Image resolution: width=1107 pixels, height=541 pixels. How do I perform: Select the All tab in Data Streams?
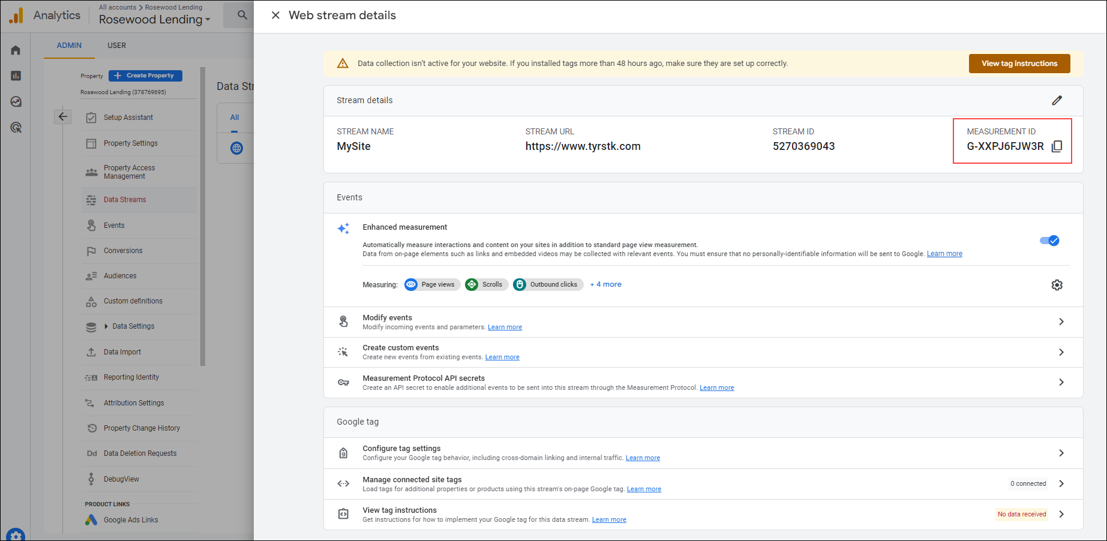[x=235, y=118]
